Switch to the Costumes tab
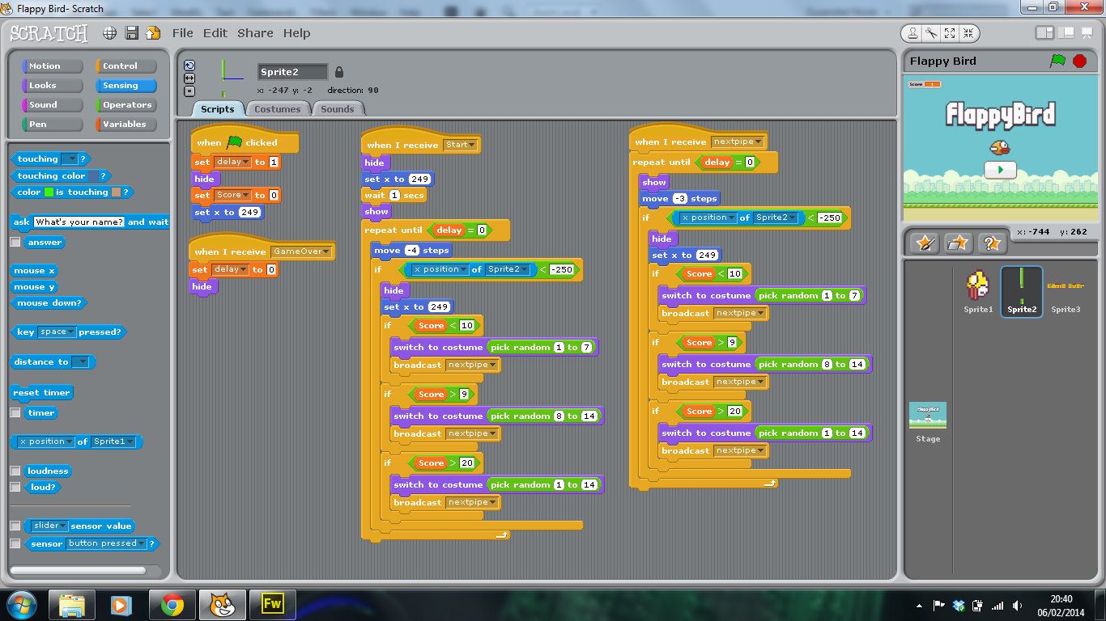 tap(277, 109)
